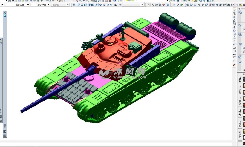The width and height of the screenshot is (245, 147).
Task: Switch to Front view
Action: click(93, 5)
